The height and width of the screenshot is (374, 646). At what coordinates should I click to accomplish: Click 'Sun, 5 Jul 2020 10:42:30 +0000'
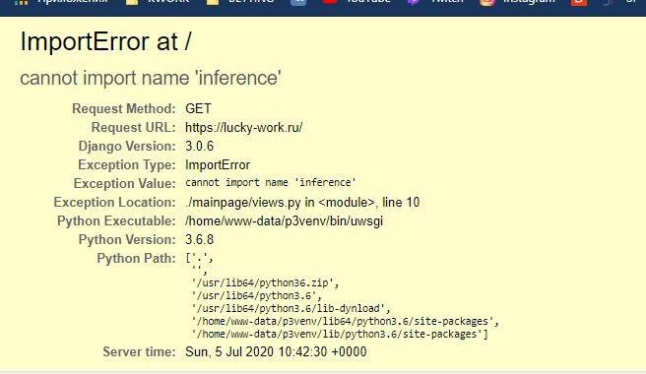pyautogui.click(x=276, y=351)
